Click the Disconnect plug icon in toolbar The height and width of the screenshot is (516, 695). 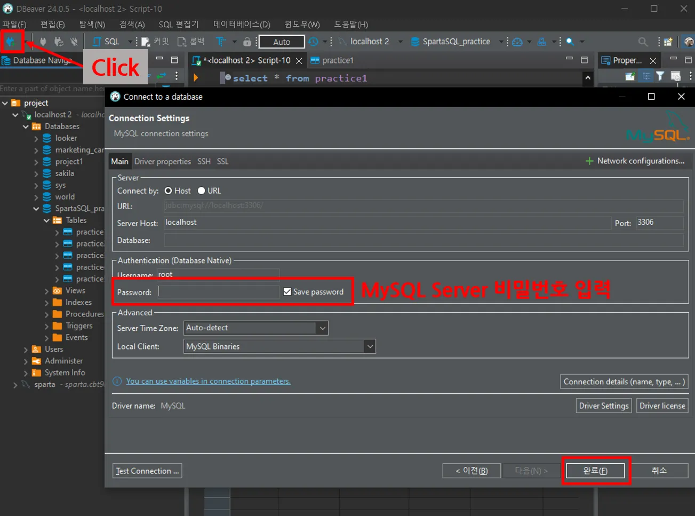click(74, 42)
